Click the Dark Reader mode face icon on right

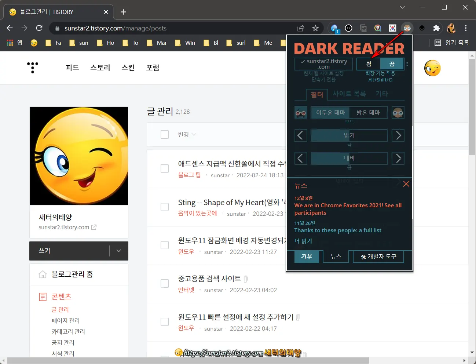(398, 113)
